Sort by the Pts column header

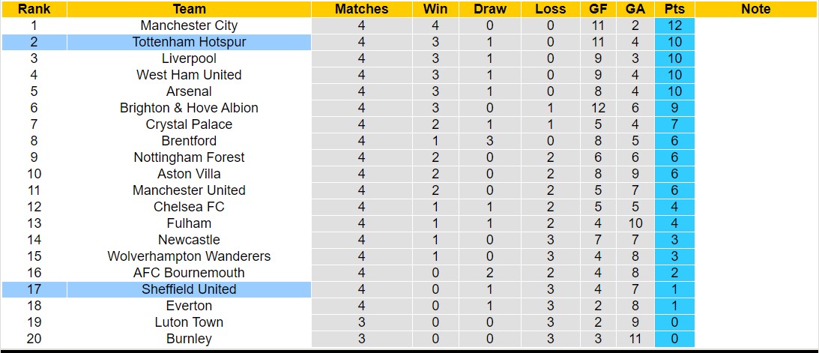tap(674, 9)
